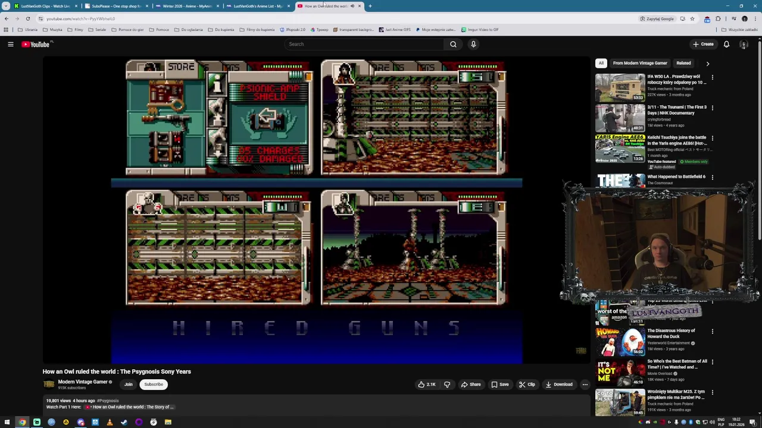Start voice search with microphone icon
The height and width of the screenshot is (428, 762).
coord(473,44)
